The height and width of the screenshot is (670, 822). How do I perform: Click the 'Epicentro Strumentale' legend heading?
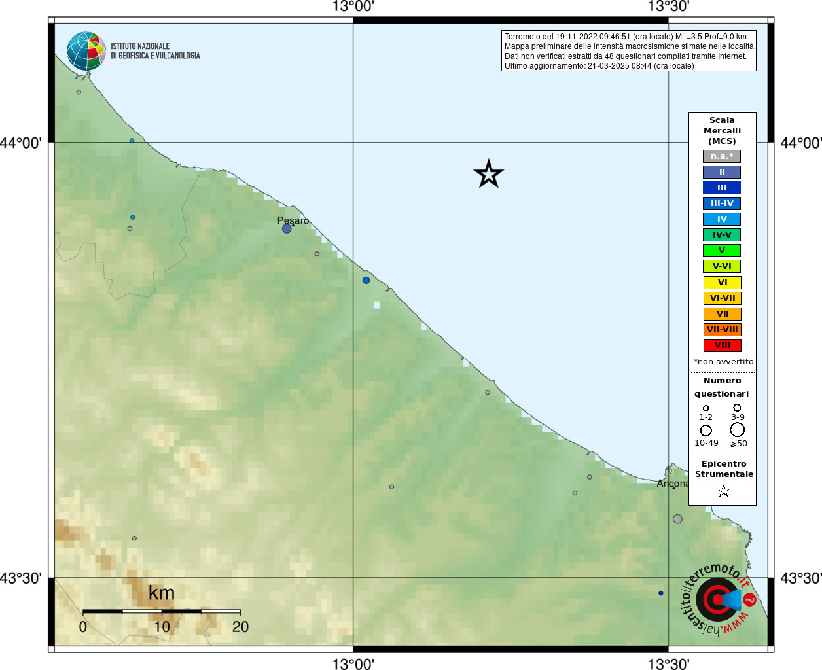(724, 469)
